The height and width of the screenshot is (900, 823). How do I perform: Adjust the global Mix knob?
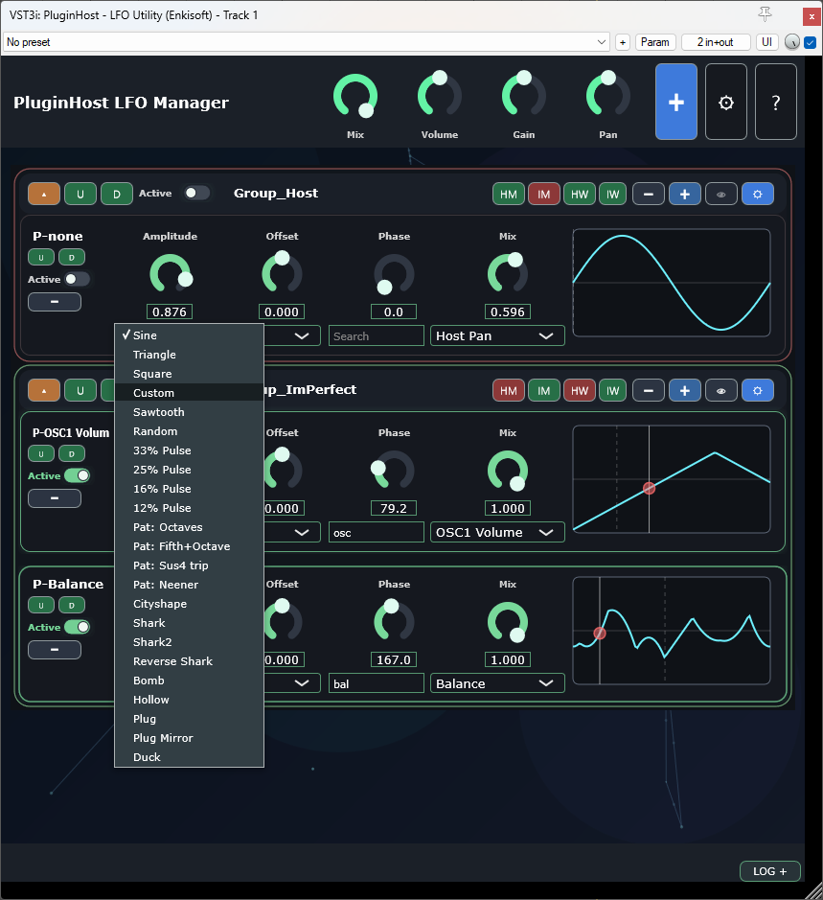355,95
